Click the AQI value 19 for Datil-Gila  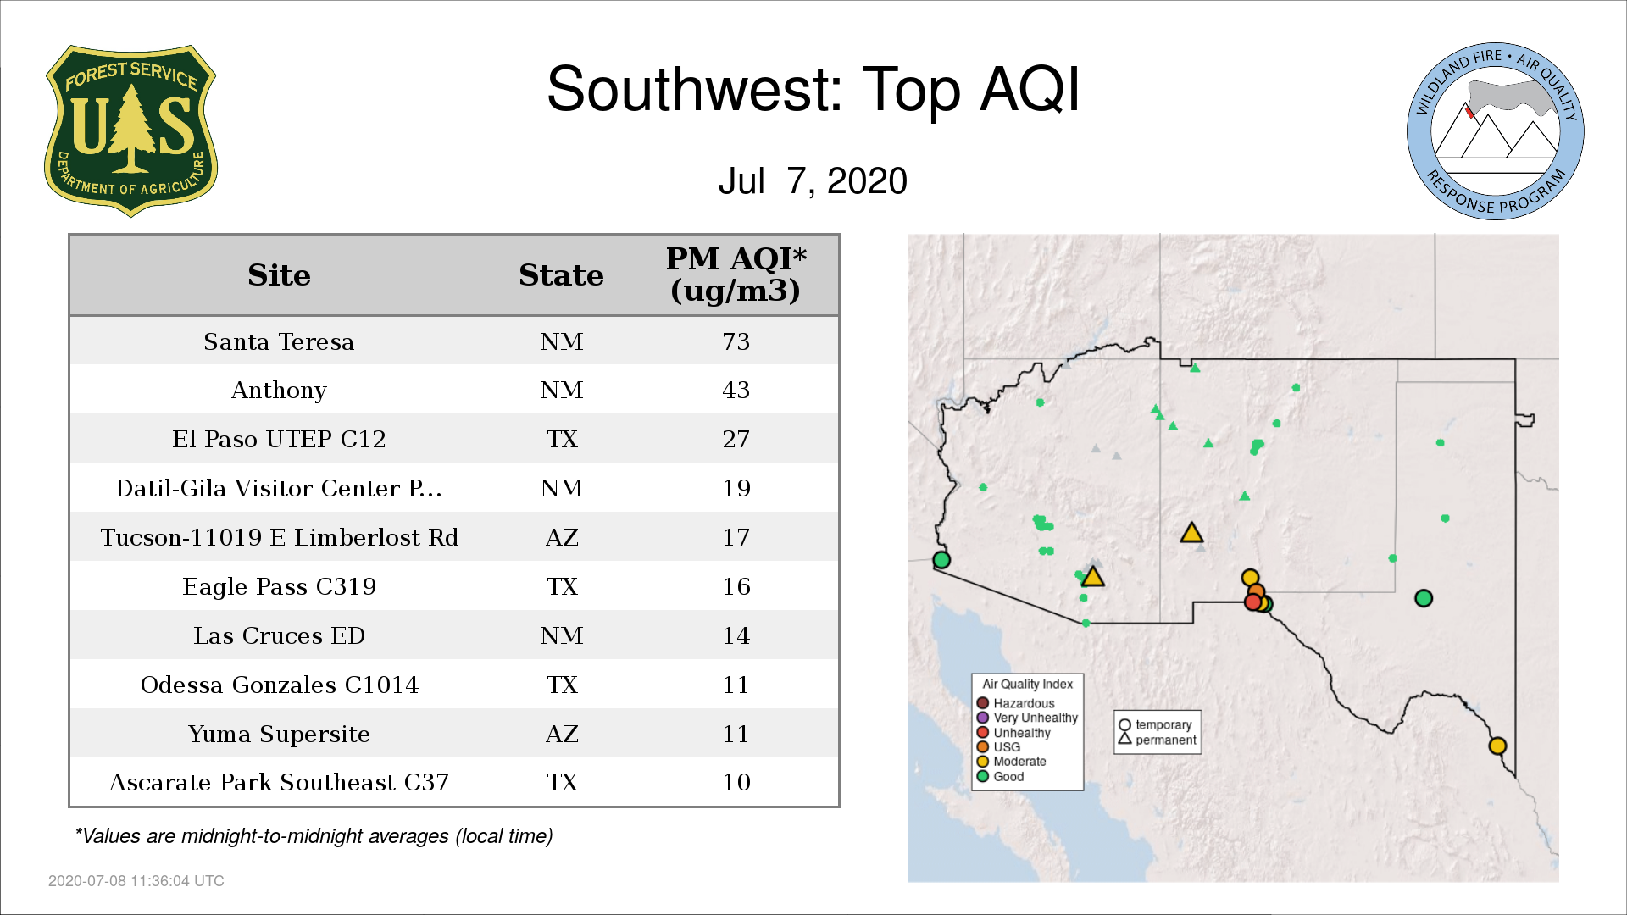click(736, 488)
